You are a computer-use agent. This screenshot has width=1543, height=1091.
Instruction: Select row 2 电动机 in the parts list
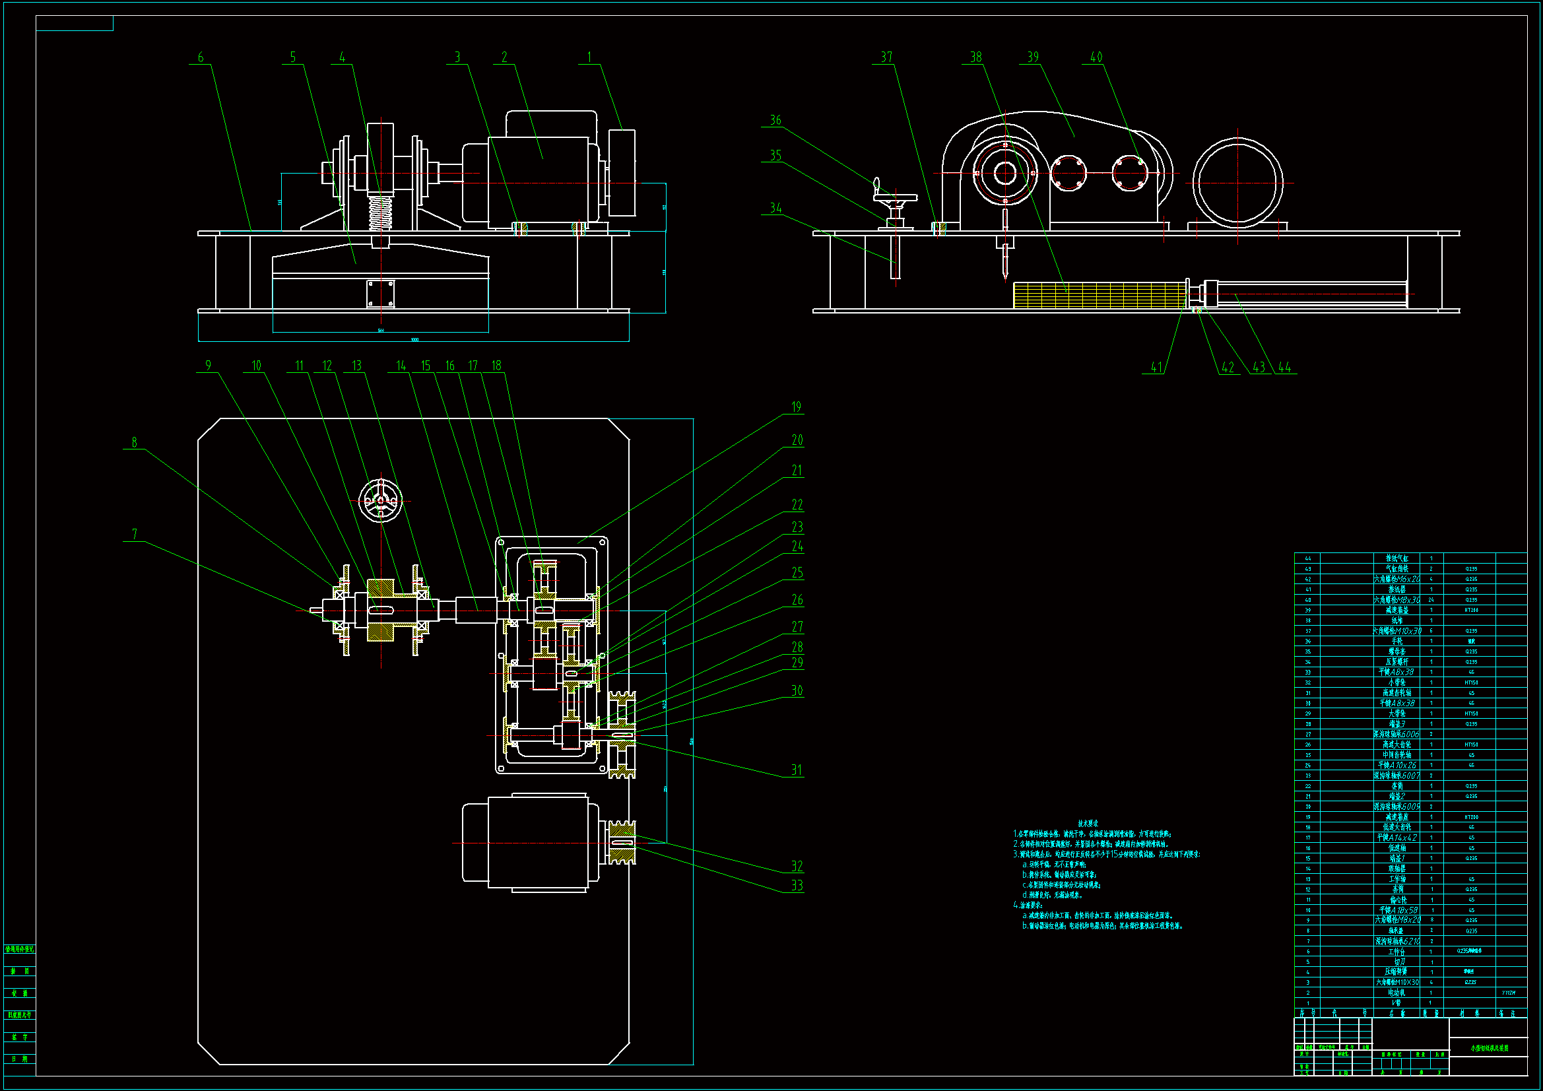(1397, 993)
